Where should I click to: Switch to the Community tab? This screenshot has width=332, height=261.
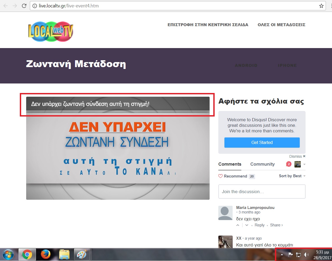click(262, 164)
